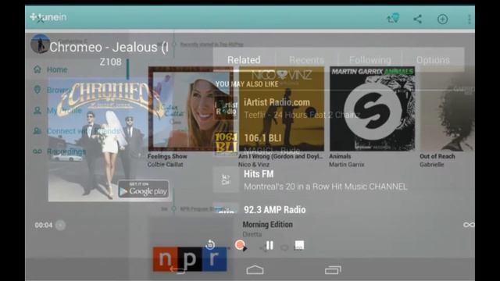Open the Feelings Show cover art

(191, 108)
